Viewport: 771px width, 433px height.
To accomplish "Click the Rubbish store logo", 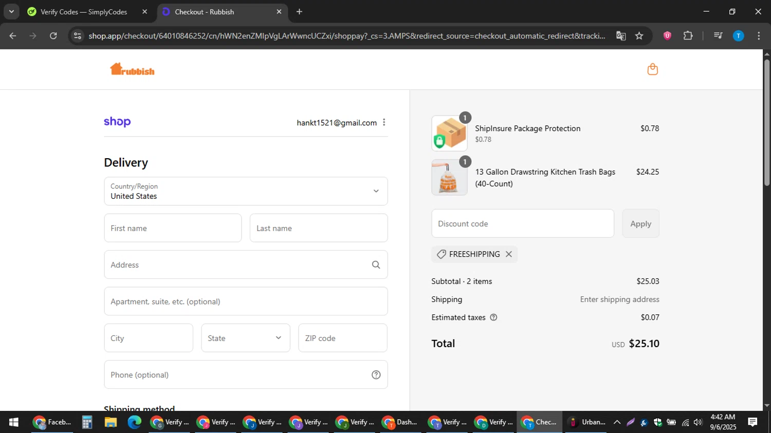I will (132, 69).
